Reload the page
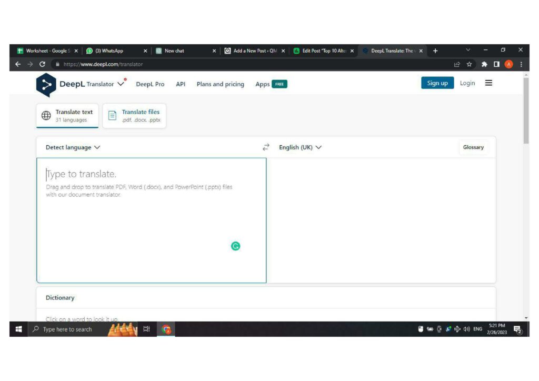539x381 pixels. pyautogui.click(x=43, y=64)
